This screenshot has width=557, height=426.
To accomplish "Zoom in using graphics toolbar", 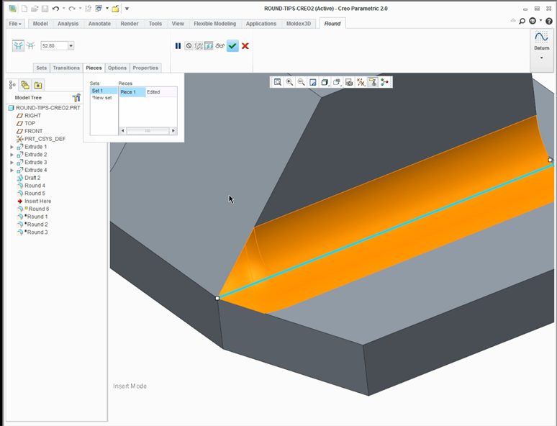I will (289, 83).
